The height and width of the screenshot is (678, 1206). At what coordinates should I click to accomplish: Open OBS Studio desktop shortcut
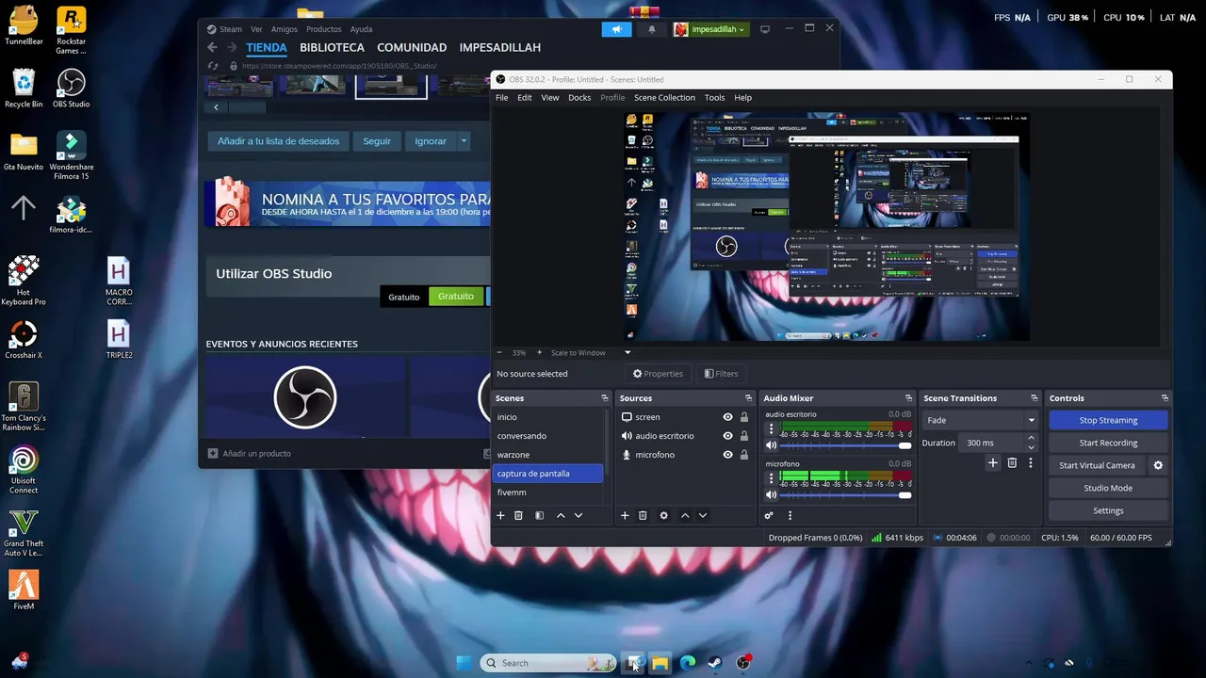pyautogui.click(x=71, y=89)
